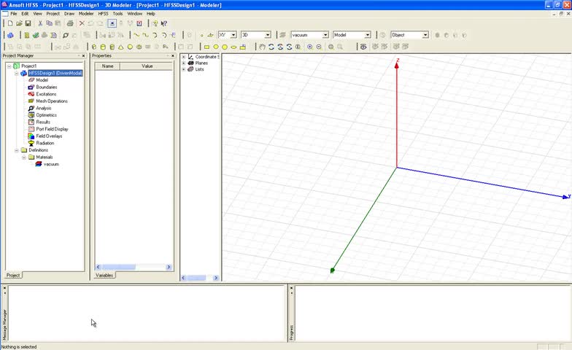Open the Tools menu
572x350 pixels.
click(x=117, y=13)
